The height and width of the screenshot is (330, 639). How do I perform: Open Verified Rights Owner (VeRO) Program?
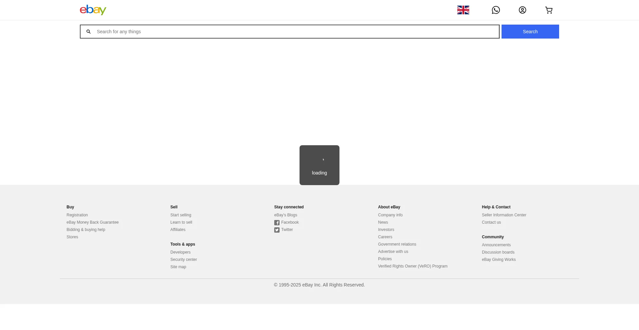(x=413, y=266)
